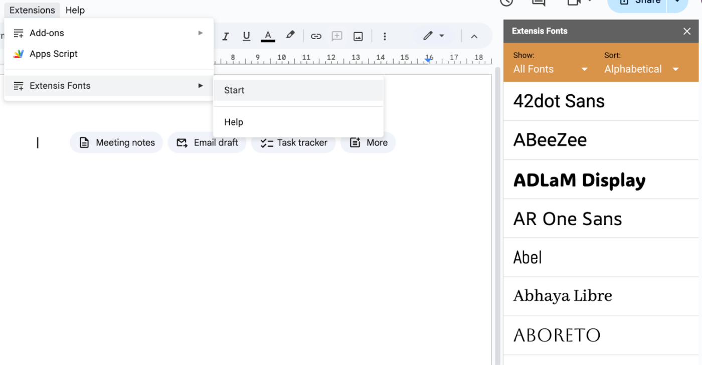Open Apps Script from the Extensions menu

point(109,54)
